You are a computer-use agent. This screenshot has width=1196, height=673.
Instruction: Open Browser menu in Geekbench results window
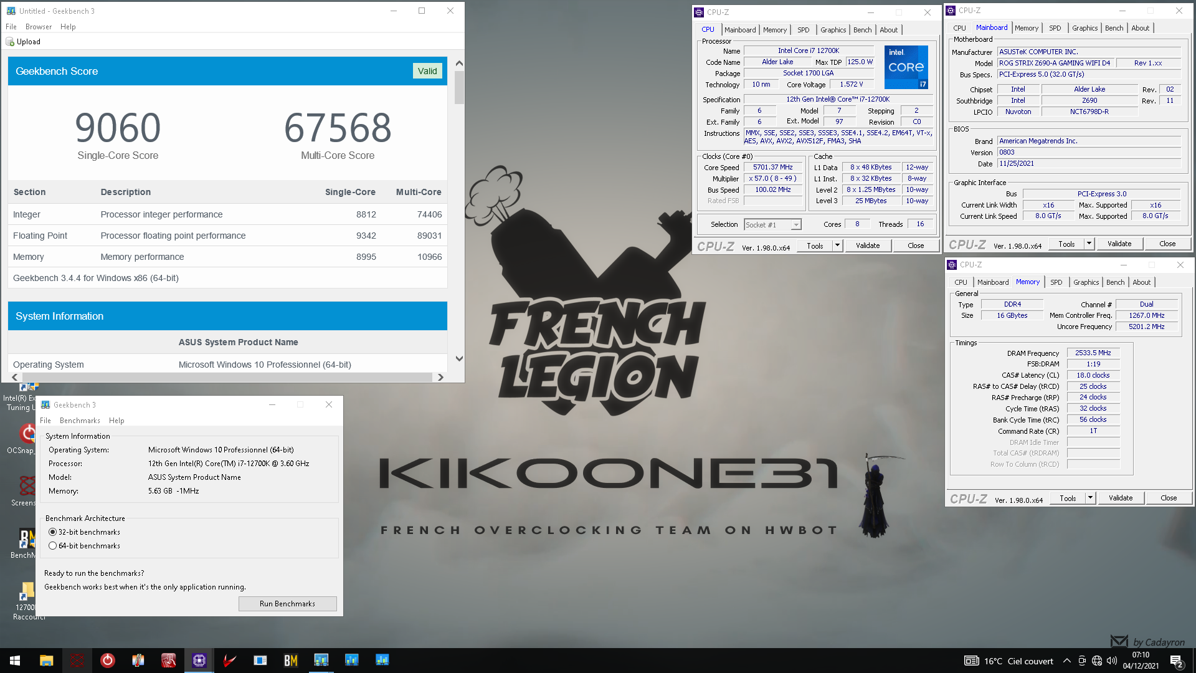39,27
